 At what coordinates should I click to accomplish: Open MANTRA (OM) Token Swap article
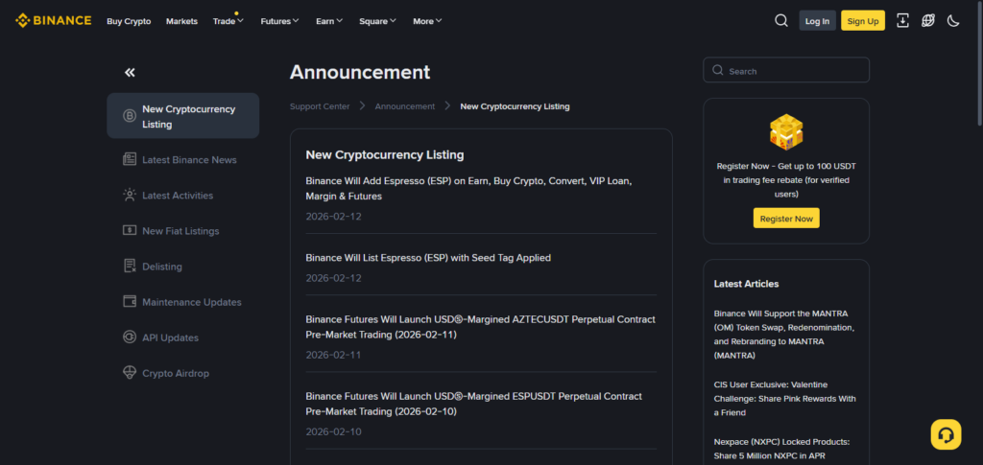pos(784,335)
